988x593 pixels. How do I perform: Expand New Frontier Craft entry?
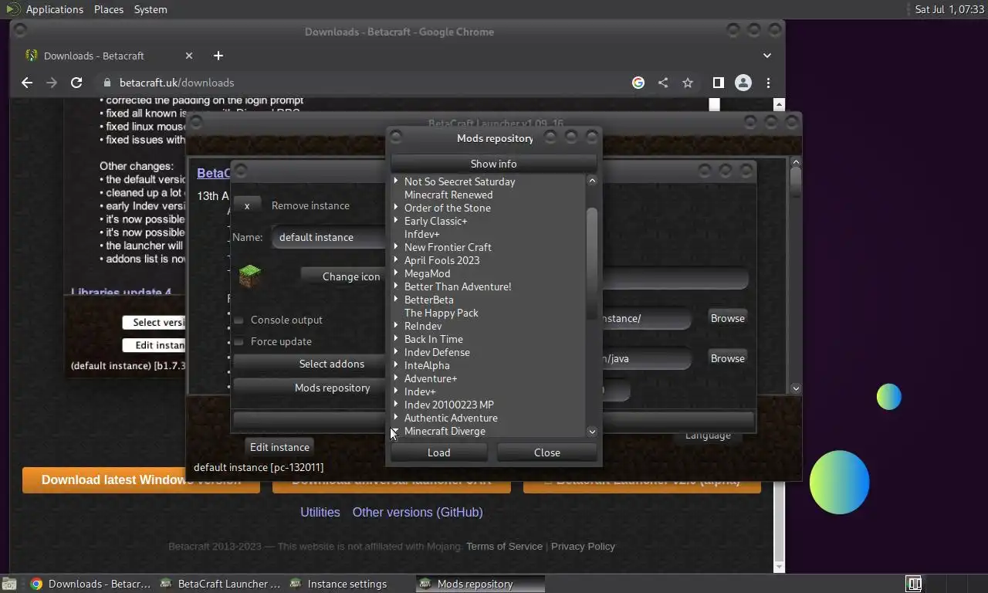coord(396,247)
